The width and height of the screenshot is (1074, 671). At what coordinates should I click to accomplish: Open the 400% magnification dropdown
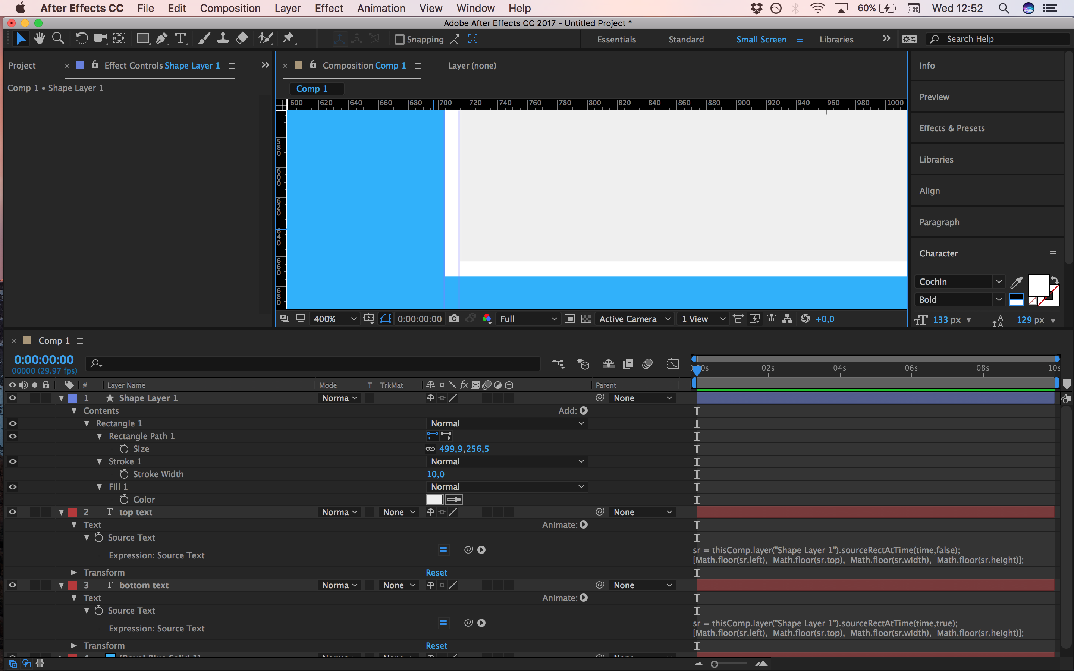[x=335, y=319]
